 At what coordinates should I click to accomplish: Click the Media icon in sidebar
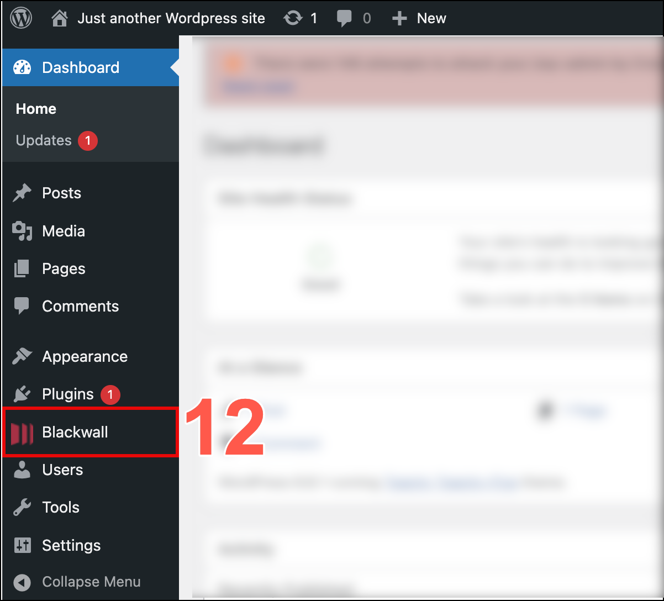22,231
